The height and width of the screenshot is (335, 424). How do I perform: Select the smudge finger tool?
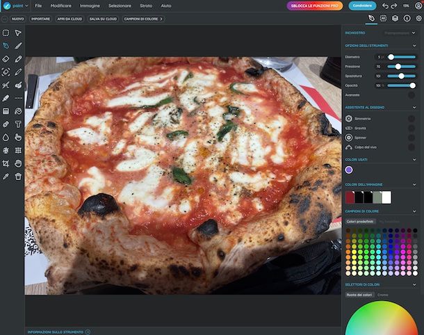point(18,138)
